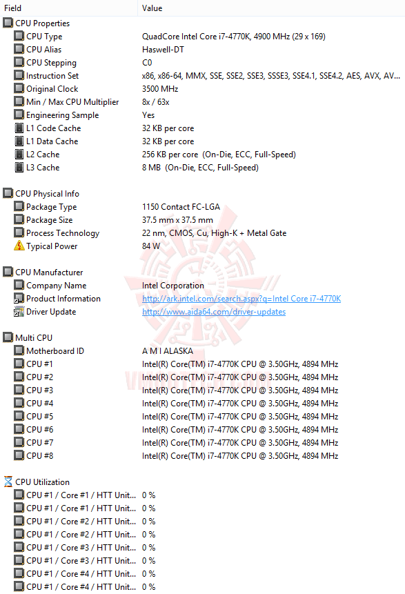Select the CPU #3 row label

pyautogui.click(x=40, y=390)
